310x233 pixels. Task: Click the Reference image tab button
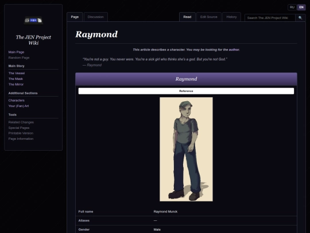pos(186,91)
